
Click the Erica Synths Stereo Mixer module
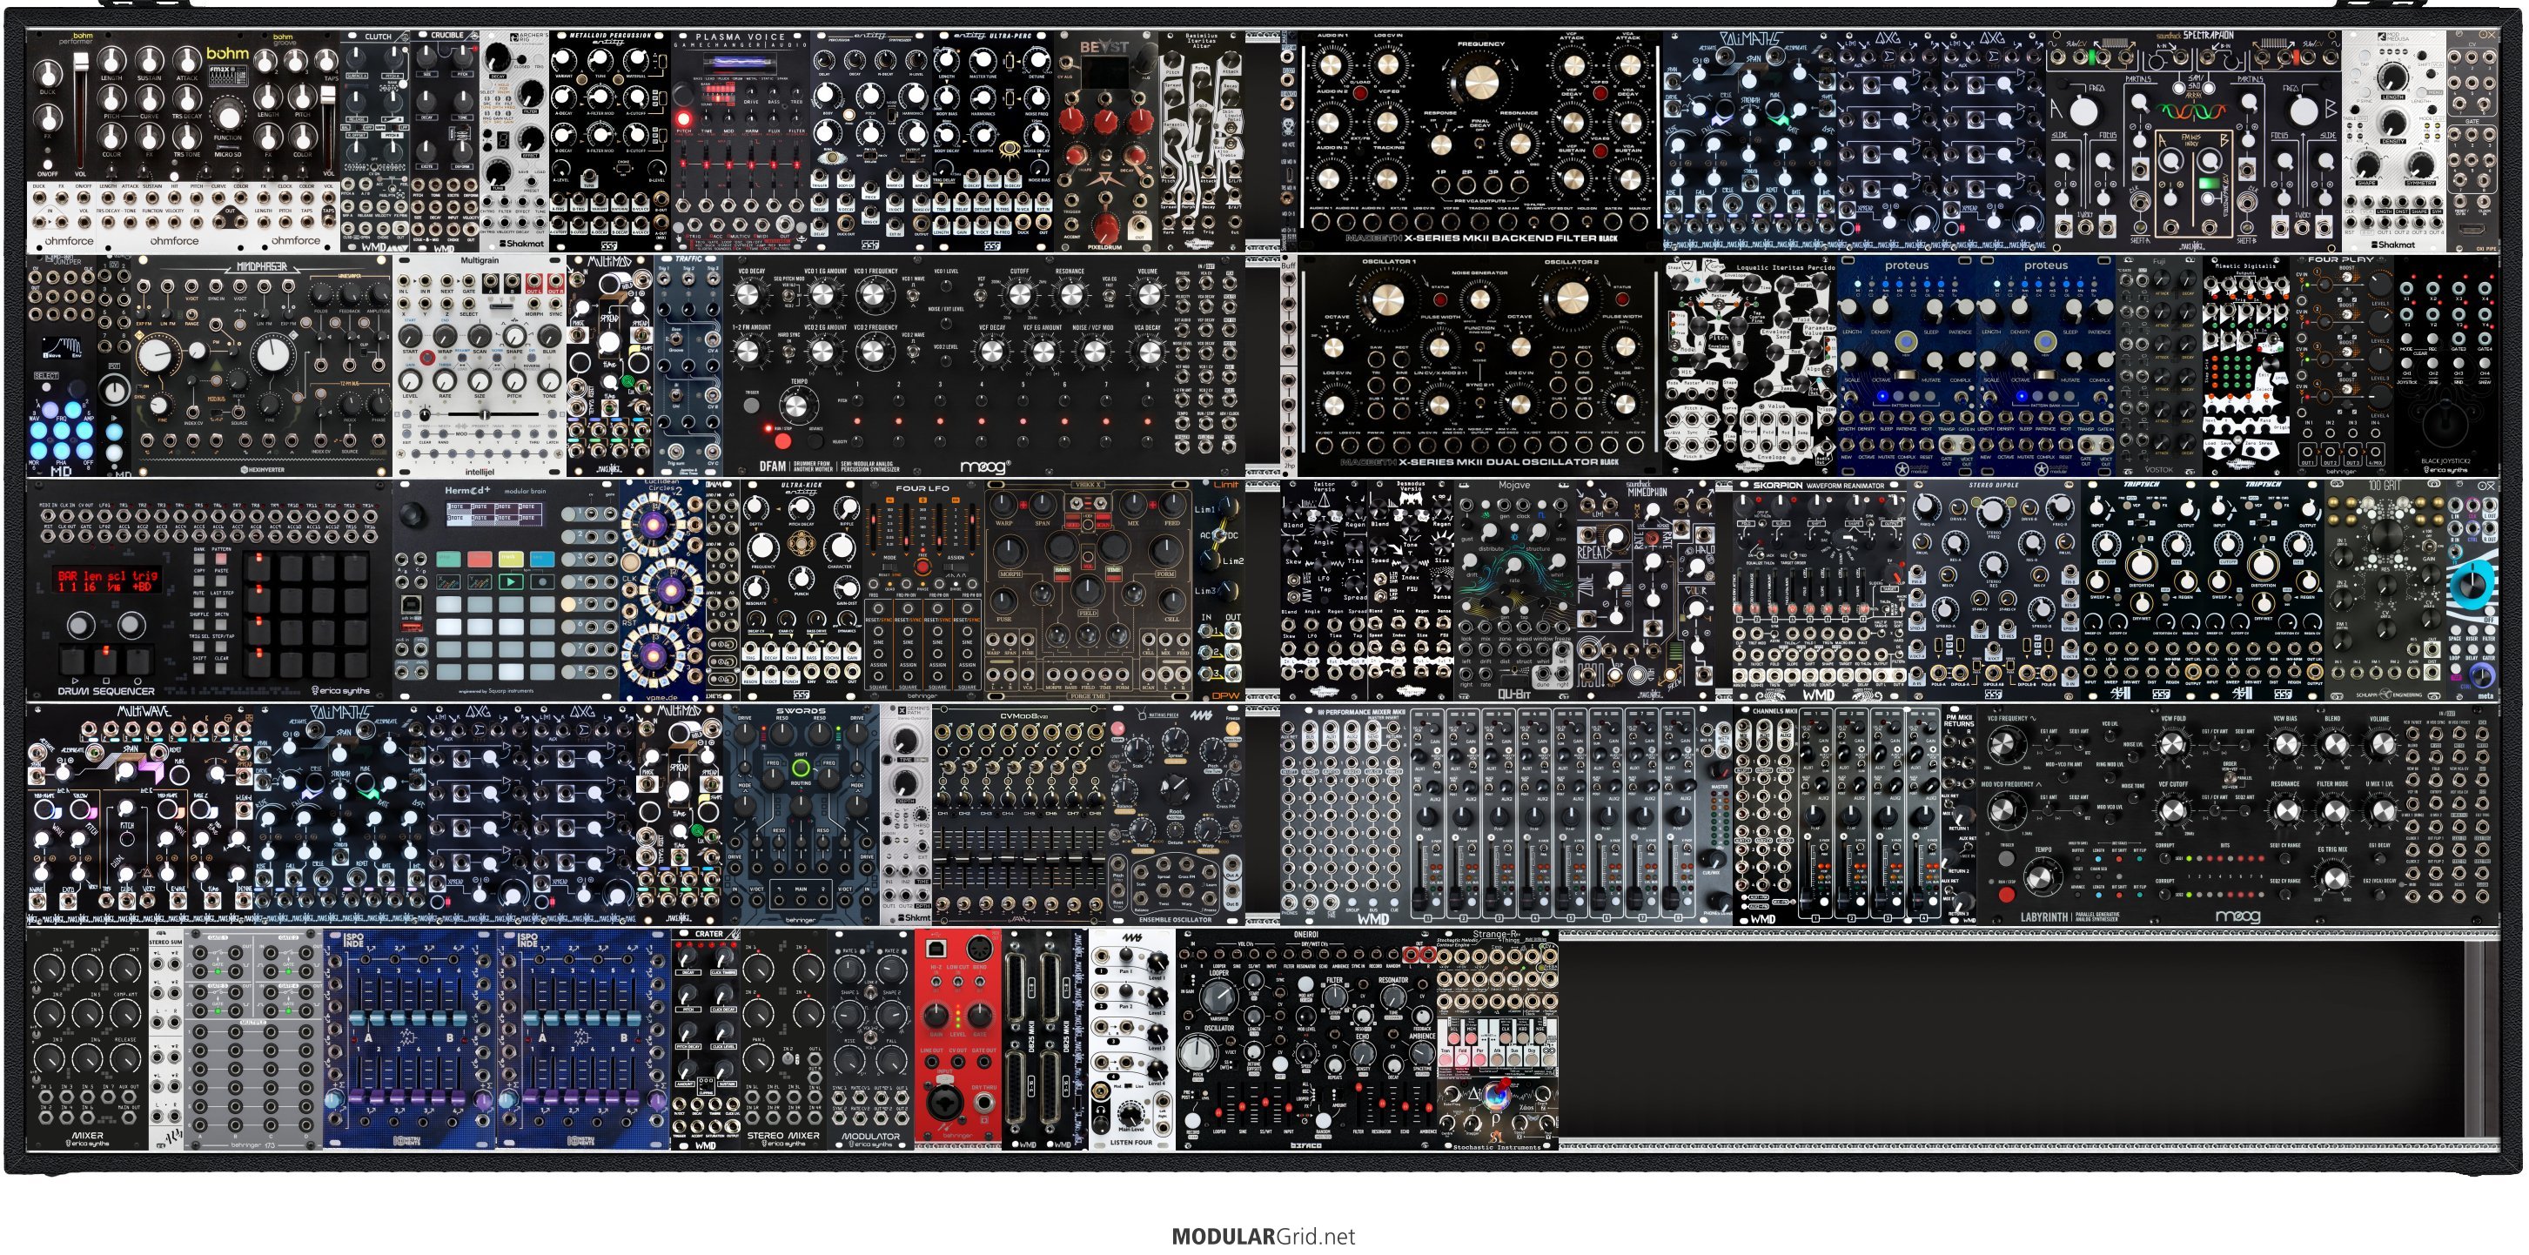click(x=783, y=1040)
